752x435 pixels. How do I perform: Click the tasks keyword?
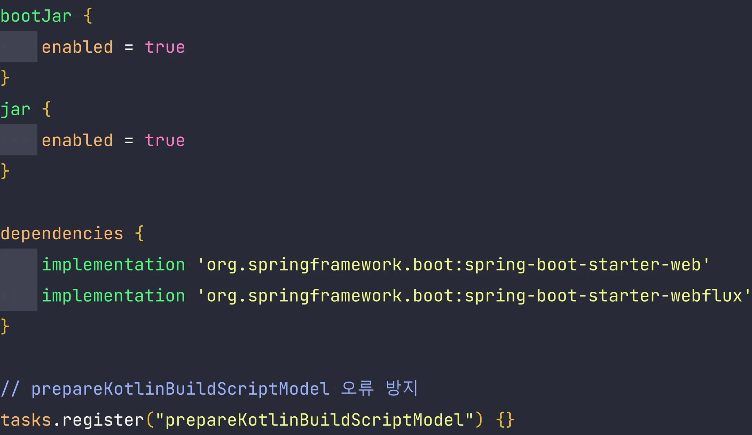click(26, 420)
